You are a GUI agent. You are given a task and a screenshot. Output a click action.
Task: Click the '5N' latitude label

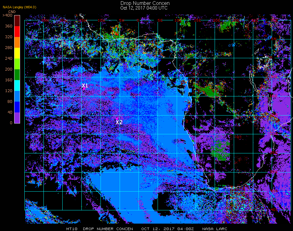pyautogui.click(x=274, y=39)
